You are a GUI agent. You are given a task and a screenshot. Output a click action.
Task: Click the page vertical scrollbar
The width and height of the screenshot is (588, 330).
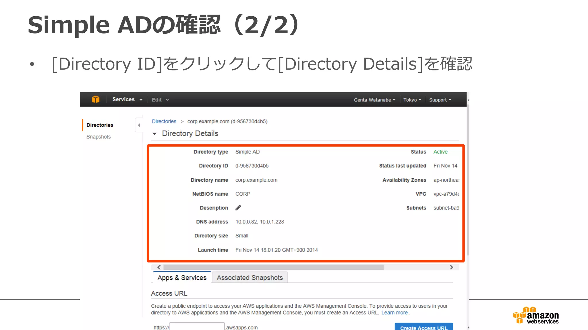coord(468,180)
